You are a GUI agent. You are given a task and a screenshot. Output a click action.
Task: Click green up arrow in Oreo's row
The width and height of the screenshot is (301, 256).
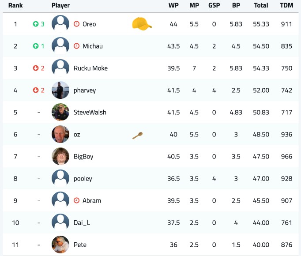35,24
